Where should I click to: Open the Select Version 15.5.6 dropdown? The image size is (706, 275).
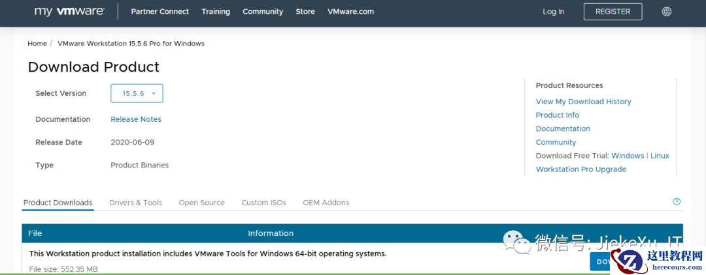point(137,93)
